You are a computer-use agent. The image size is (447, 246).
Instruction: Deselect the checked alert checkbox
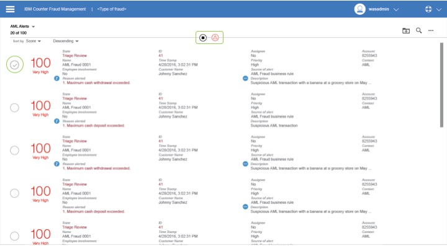(14, 65)
